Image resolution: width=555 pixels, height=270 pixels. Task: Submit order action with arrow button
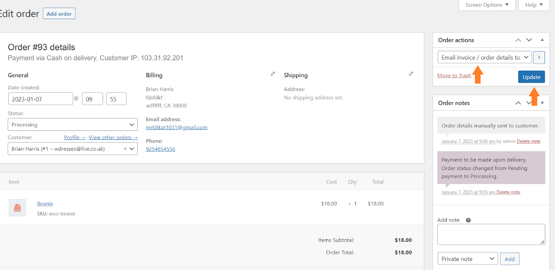point(539,57)
